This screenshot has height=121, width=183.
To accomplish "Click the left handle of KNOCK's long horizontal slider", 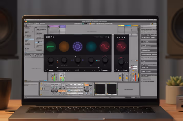I will (57, 68).
